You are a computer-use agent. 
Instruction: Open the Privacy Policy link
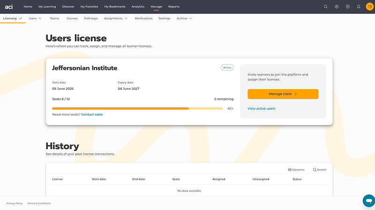coord(15,203)
